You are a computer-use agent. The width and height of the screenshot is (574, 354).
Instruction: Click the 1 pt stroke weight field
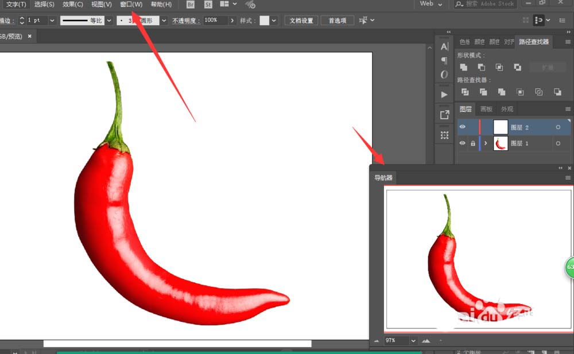click(37, 21)
